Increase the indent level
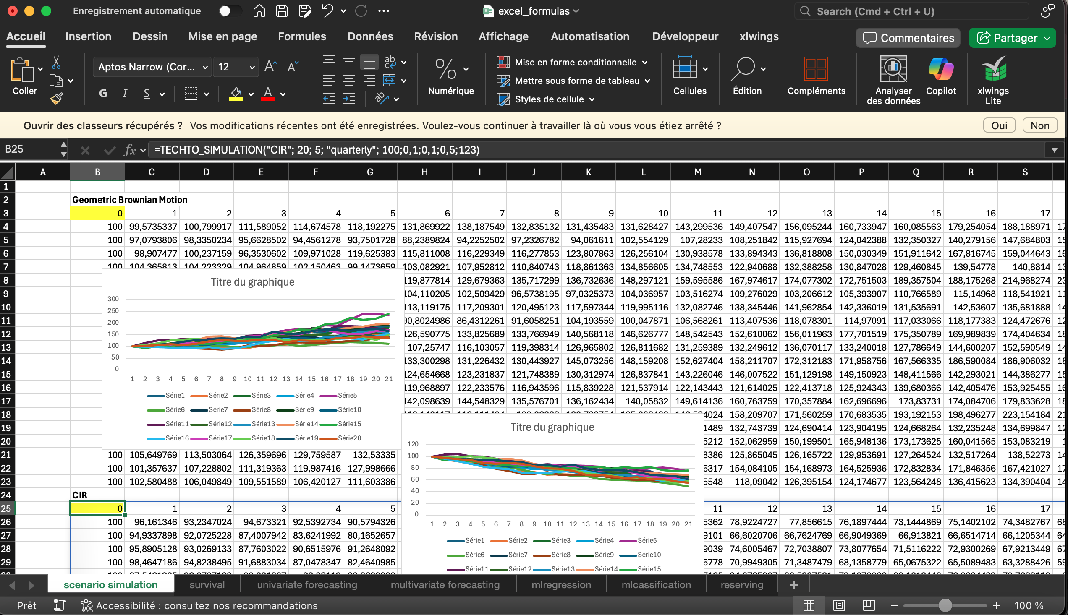Viewport: 1068px width, 615px height. (x=349, y=99)
